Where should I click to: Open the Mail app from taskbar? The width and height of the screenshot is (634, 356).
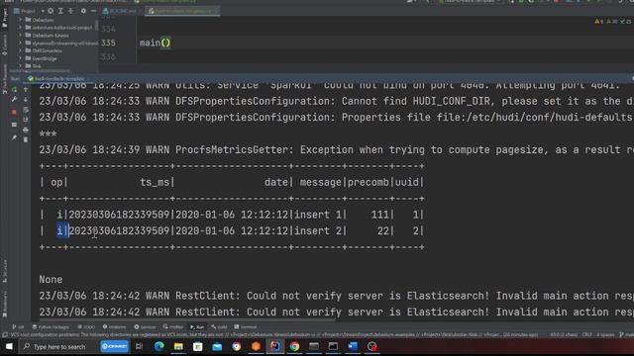pos(217,346)
